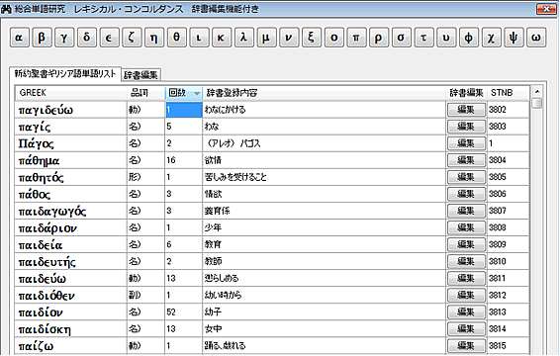Image resolution: width=560 pixels, height=356 pixels.
Task: Click 編集 button for παγίς row
Action: click(466, 127)
